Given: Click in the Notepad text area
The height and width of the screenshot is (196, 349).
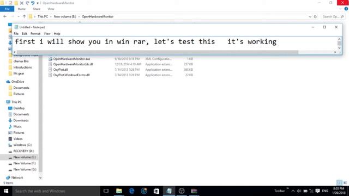Looking at the screenshot, I should click(x=175, y=44).
